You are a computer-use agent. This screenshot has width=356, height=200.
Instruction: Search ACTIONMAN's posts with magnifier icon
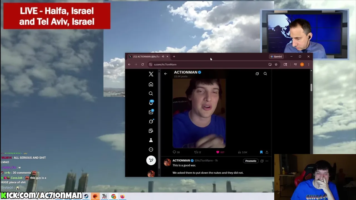pos(265,74)
